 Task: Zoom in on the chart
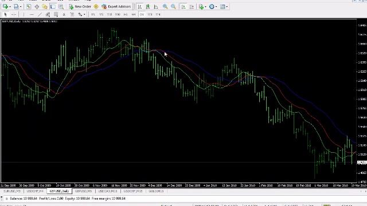click(165, 6)
